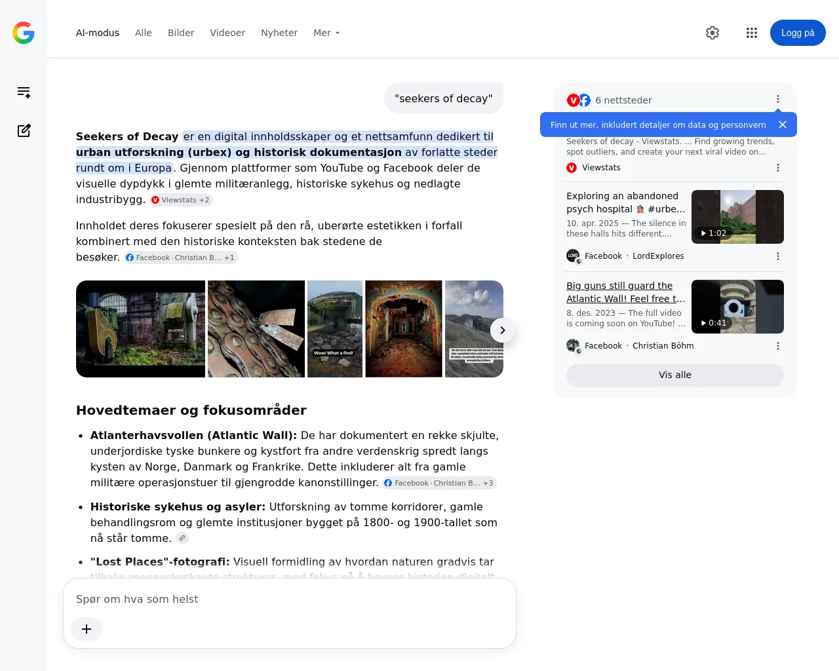839x671 pixels.
Task: Switch to the Videoer tab
Action: (x=227, y=33)
